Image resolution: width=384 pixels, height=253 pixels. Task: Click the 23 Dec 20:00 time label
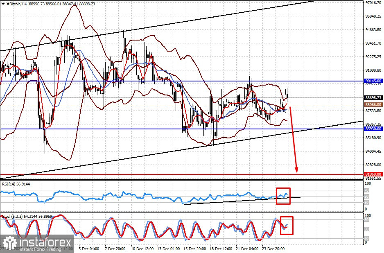tap(273, 248)
